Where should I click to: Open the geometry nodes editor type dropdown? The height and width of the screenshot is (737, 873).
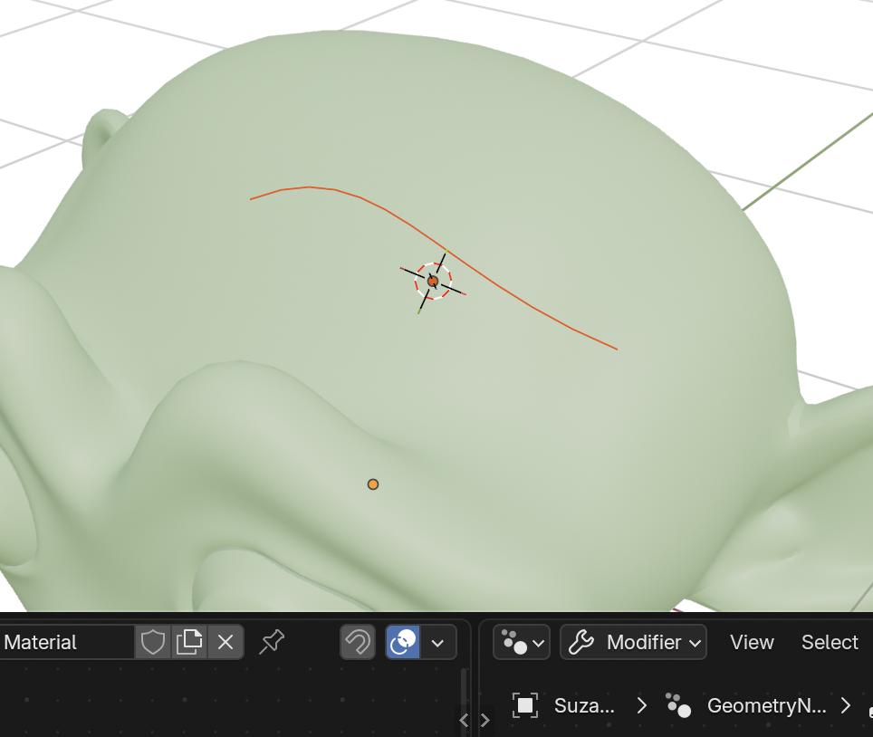pos(522,642)
